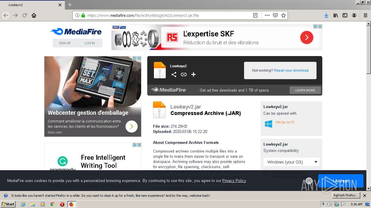Click the Windows logo next to WinZip

pos(268,124)
